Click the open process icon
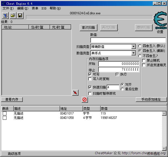The width and height of the screenshot is (168, 157). click(5, 15)
